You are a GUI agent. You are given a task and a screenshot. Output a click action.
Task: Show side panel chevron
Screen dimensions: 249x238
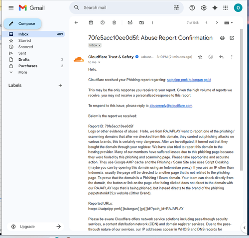coord(245,228)
